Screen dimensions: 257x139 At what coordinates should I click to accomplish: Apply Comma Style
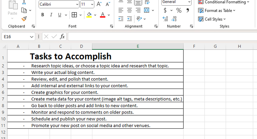point(188,10)
